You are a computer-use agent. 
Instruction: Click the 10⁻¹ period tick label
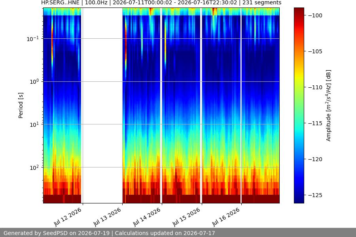coord(33,39)
